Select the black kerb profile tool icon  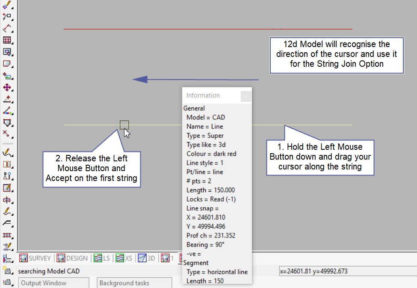7,223
